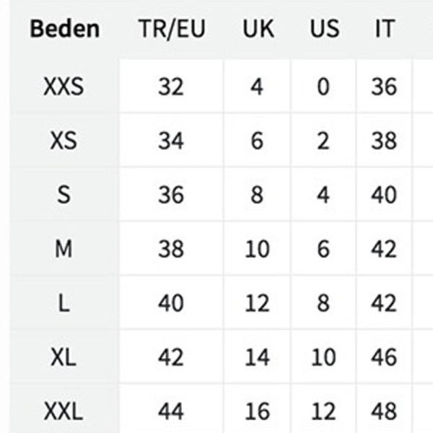Click UK value 12 in L row
The image size is (433, 433).
pyautogui.click(x=257, y=303)
